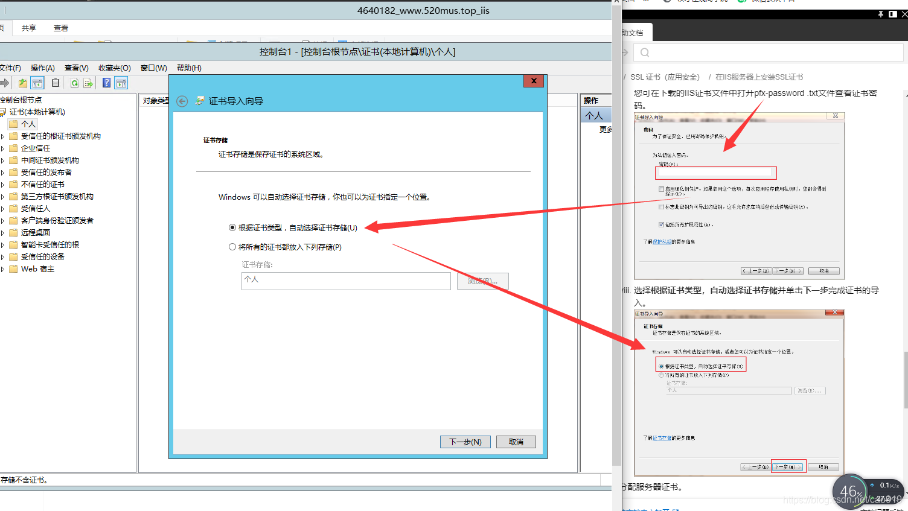
Task: Click the 取消 button in wizard
Action: click(x=516, y=442)
